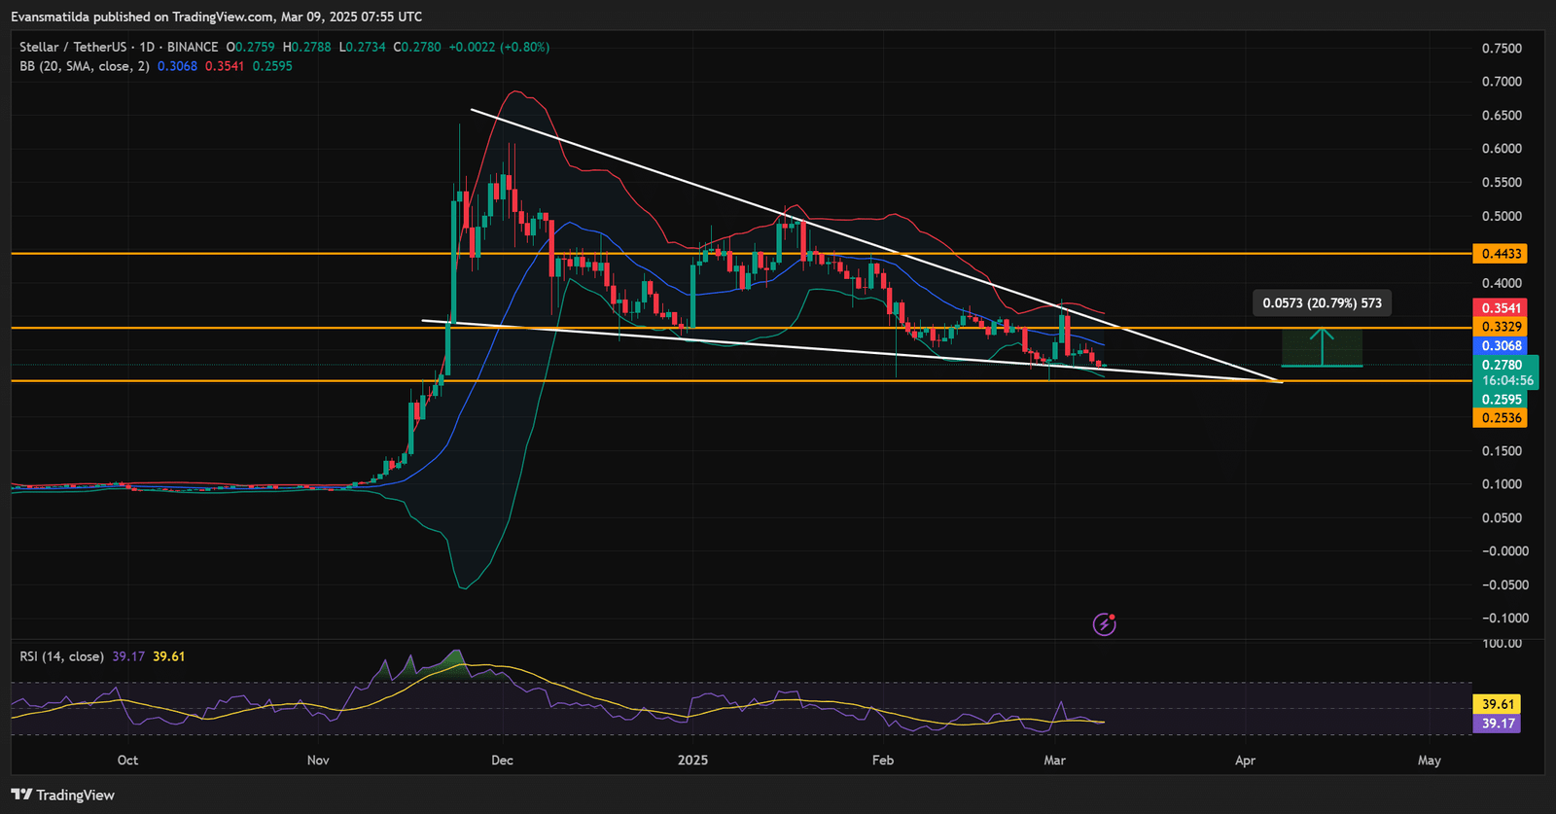Open the BB (20, SMA, close, 2) legend
1556x814 pixels.
click(x=85, y=66)
